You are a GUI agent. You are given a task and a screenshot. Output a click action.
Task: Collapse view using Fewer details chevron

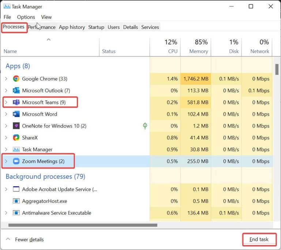pos(8,239)
